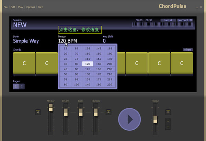
Task: Select tempo 145 in the grid
Action: (99, 48)
